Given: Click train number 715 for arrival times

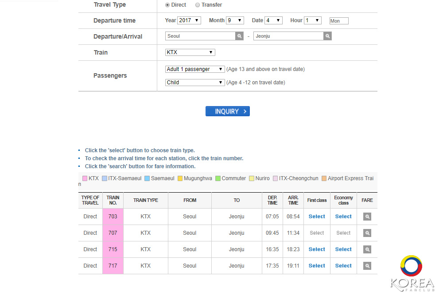Looking at the screenshot, I should click(113, 249).
